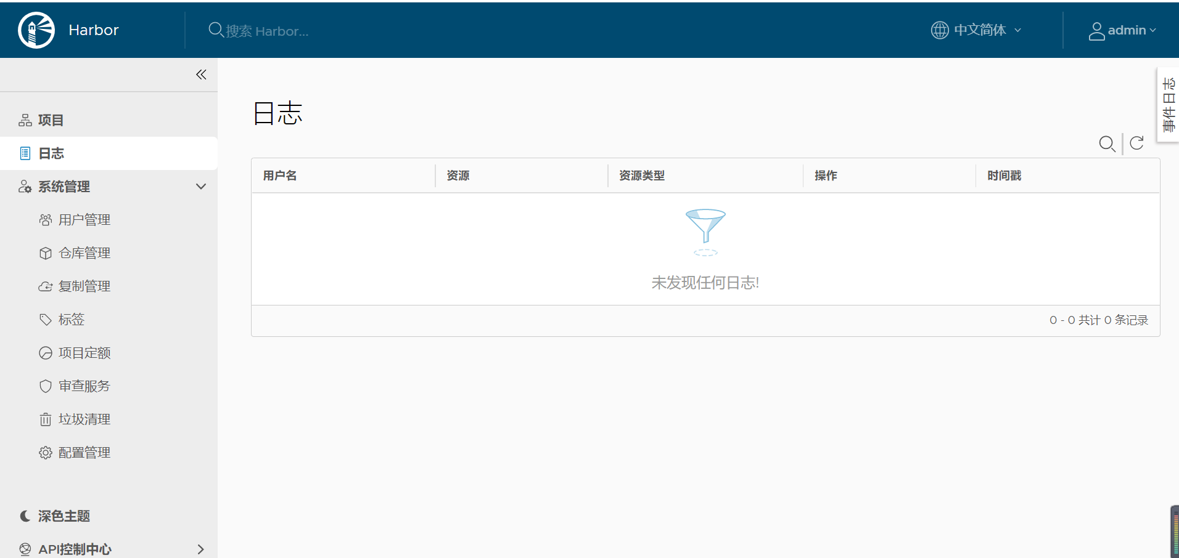Open 复制管理 page
Screen dimensions: 1179x558
pos(84,286)
